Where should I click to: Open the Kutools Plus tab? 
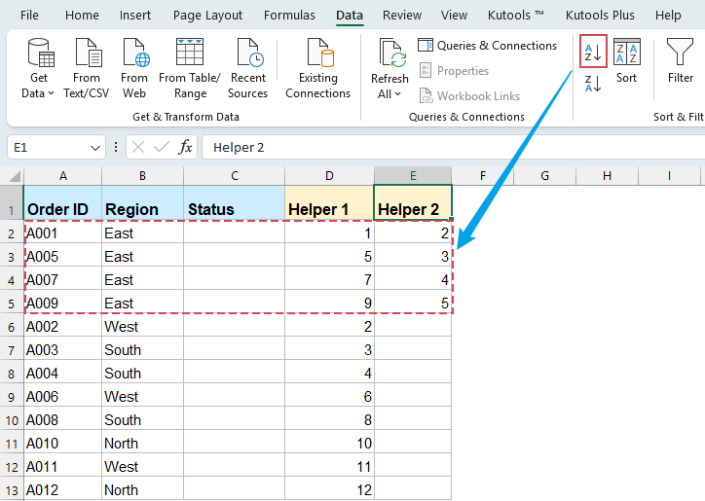click(600, 16)
